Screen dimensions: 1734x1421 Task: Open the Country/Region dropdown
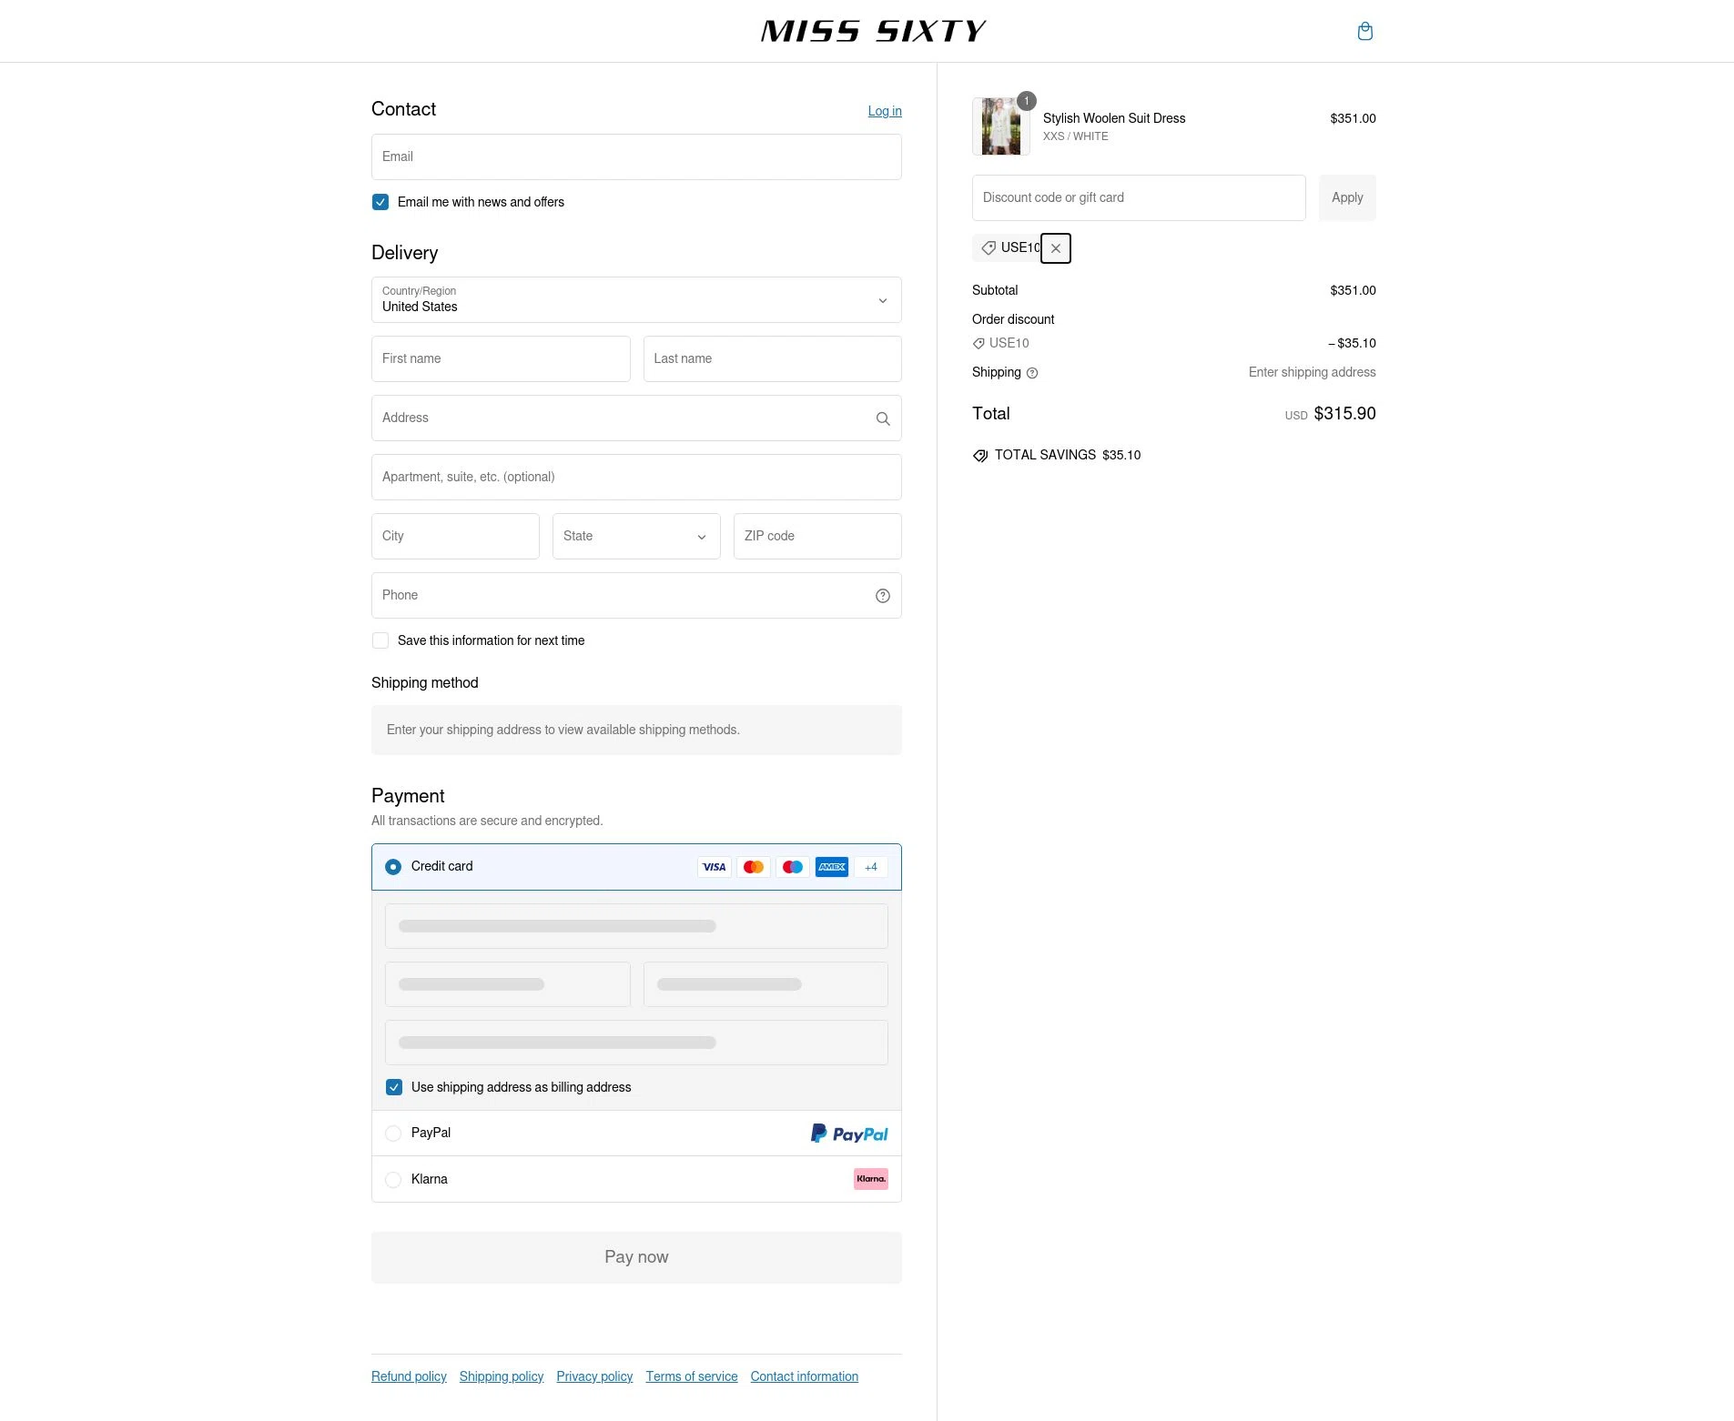636,300
